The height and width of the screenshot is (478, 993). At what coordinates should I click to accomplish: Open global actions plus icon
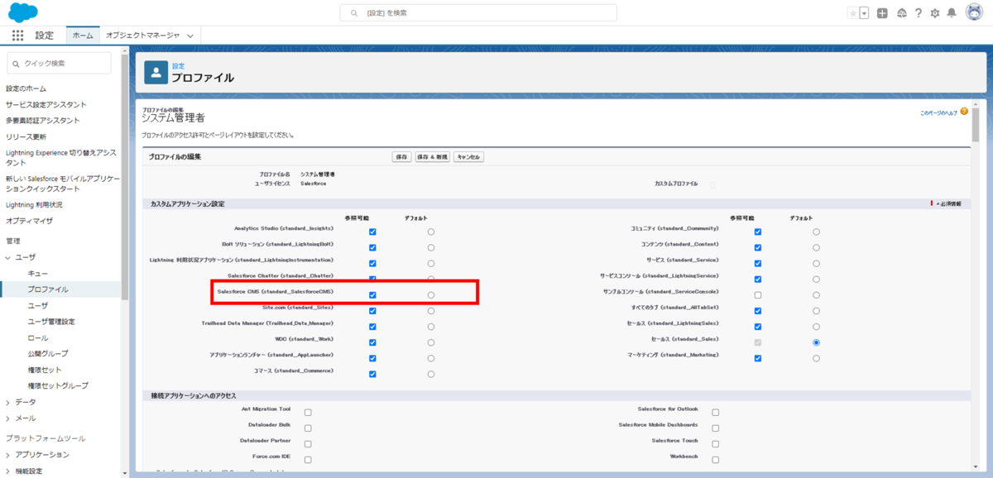point(883,13)
